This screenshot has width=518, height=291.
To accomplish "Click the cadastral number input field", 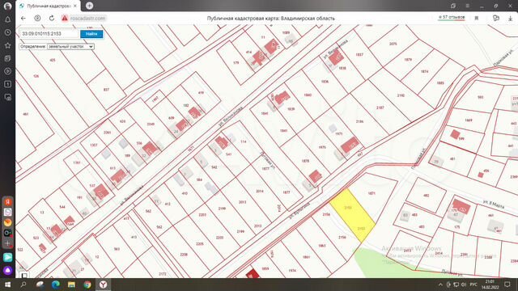I will pos(49,34).
